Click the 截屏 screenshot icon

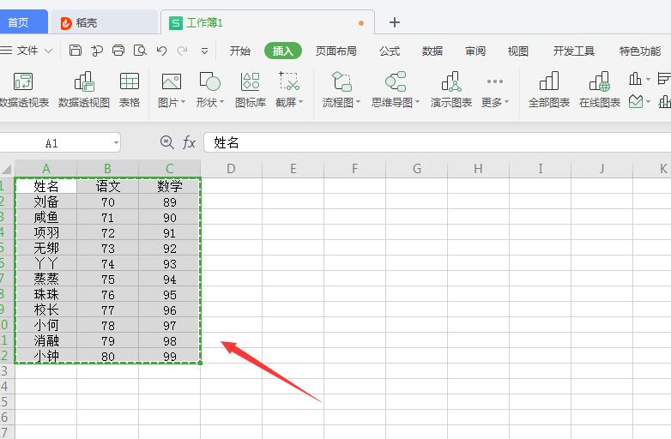tap(289, 81)
